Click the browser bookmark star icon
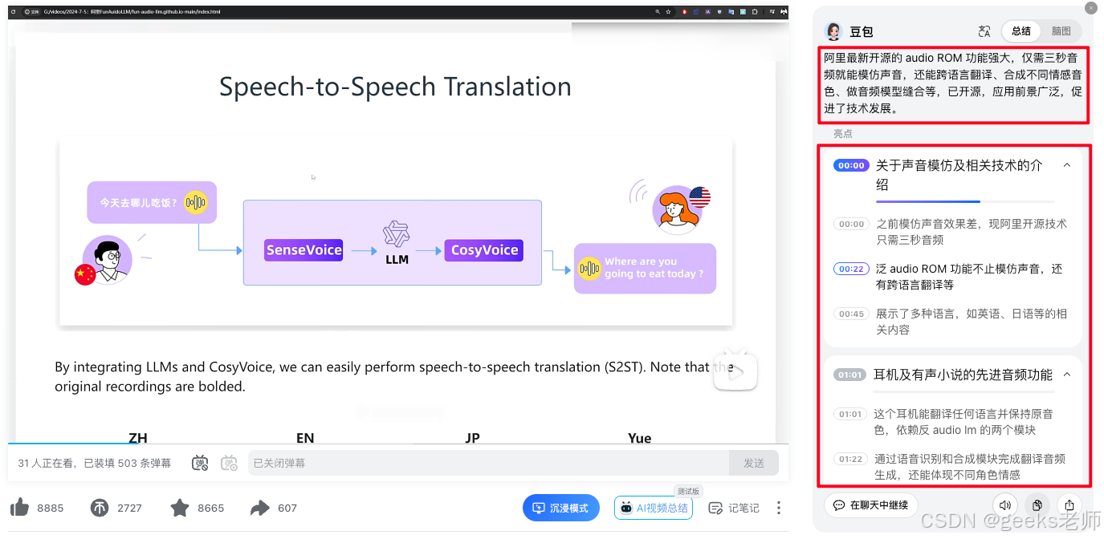 [668, 12]
